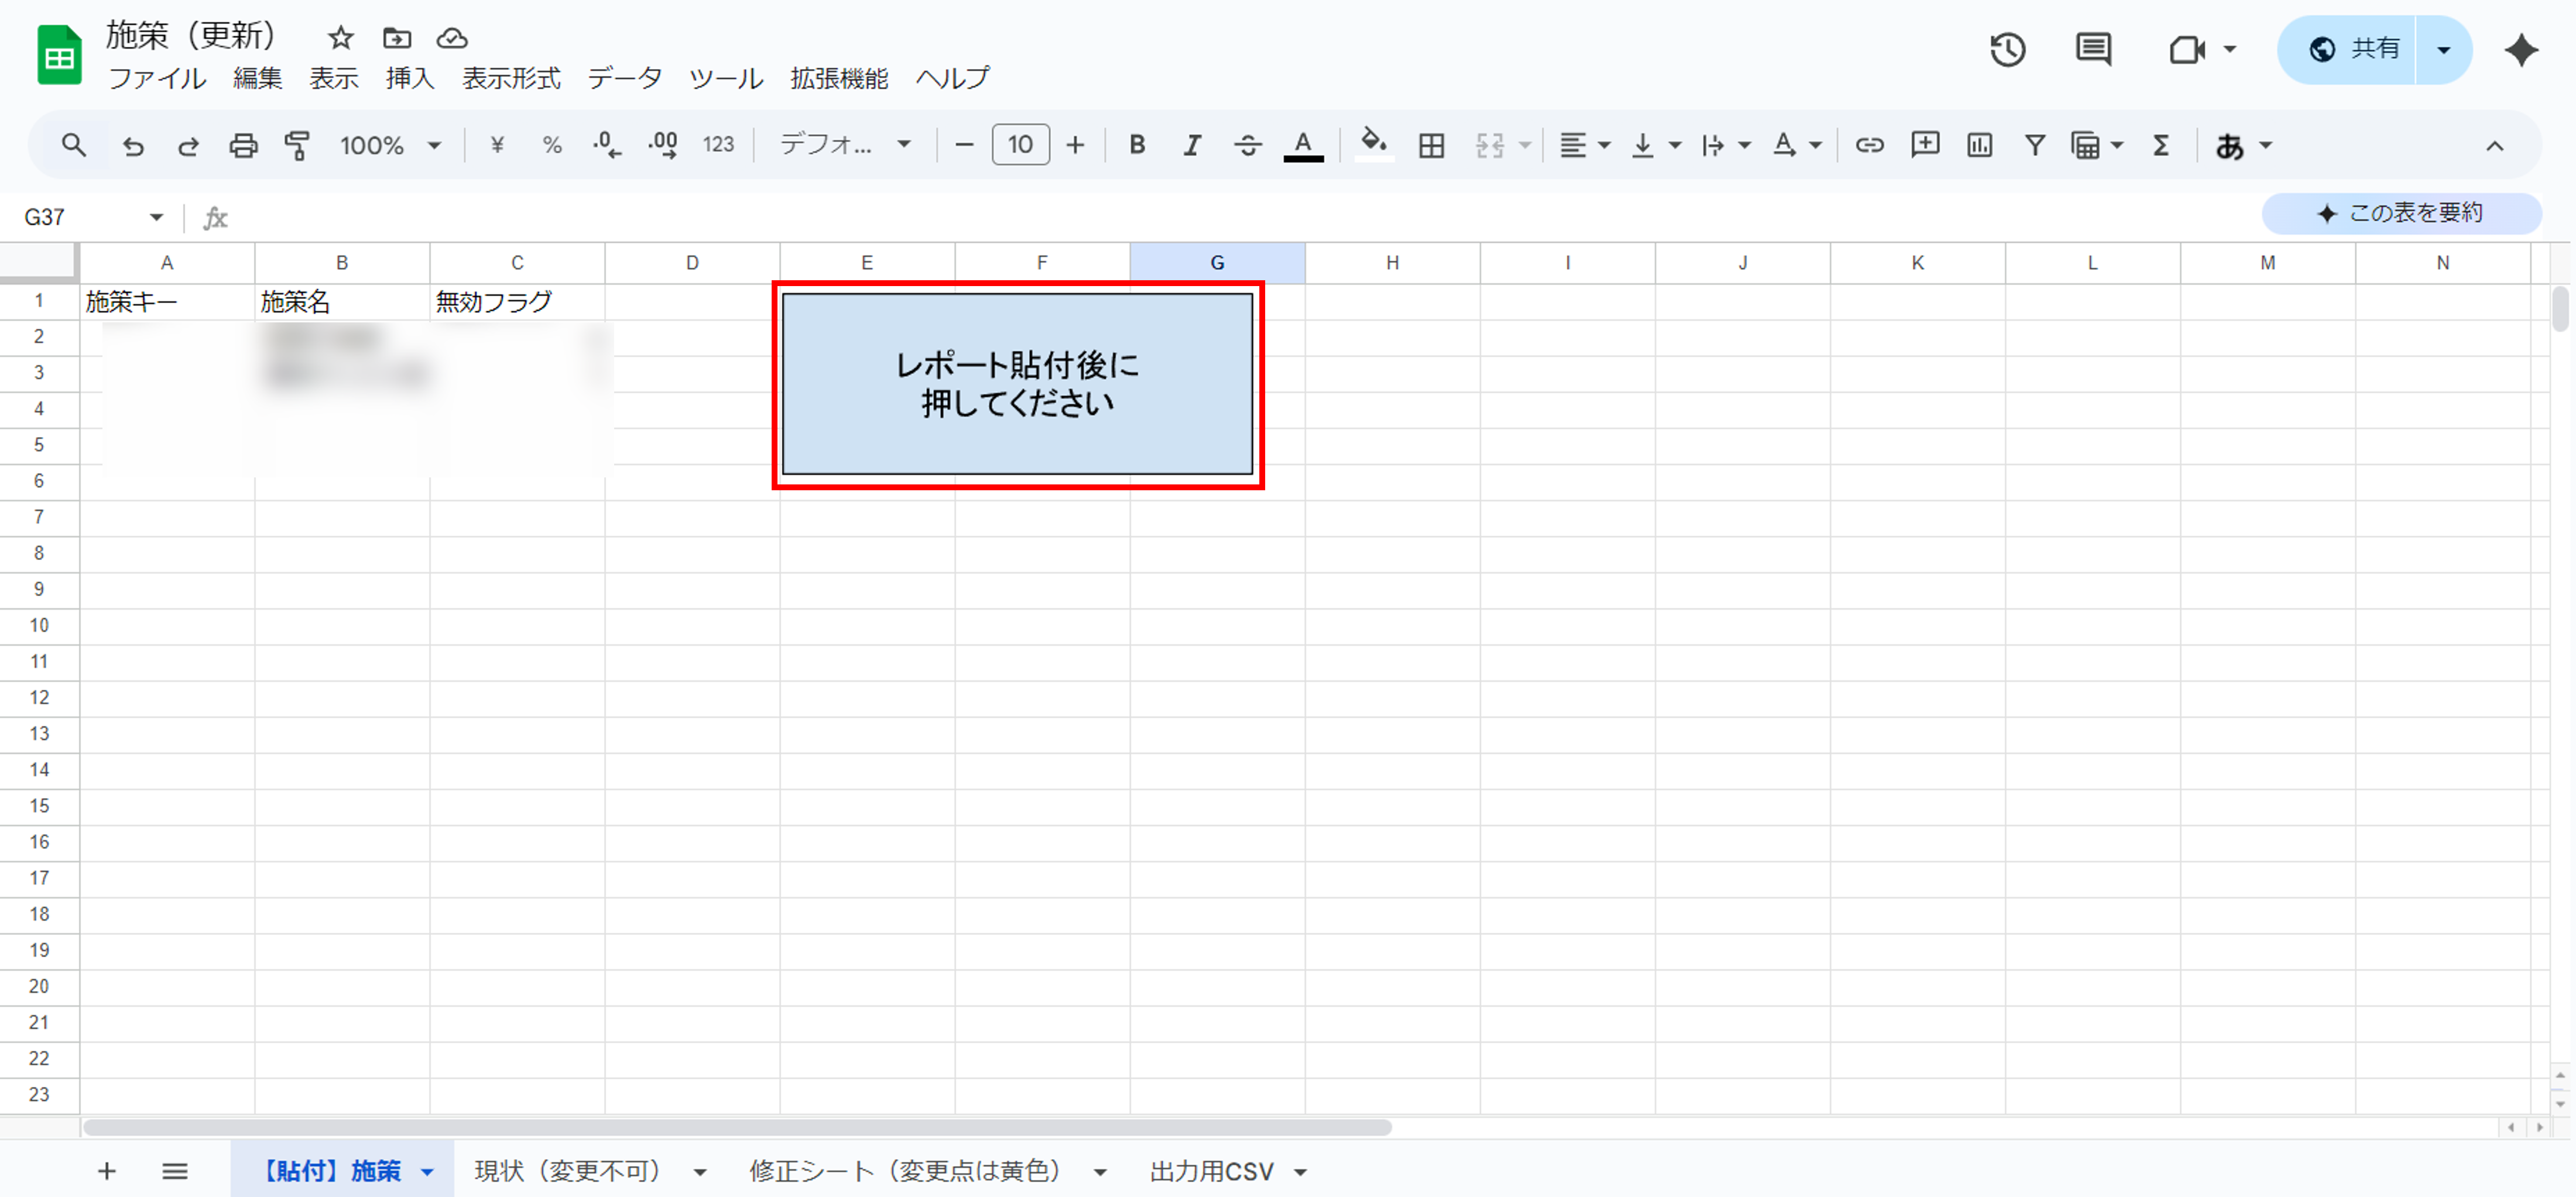The width and height of the screenshot is (2576, 1197).
Task: Expand the font family dropdown
Action: coord(845,145)
